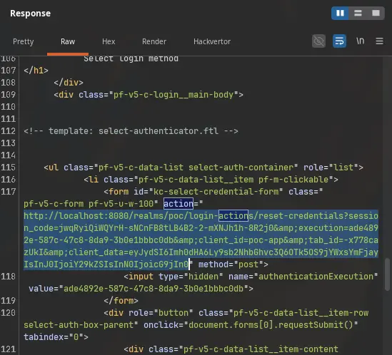Click line number 120 in gutter
Screen dimensions: 392x355
[x=9, y=313]
